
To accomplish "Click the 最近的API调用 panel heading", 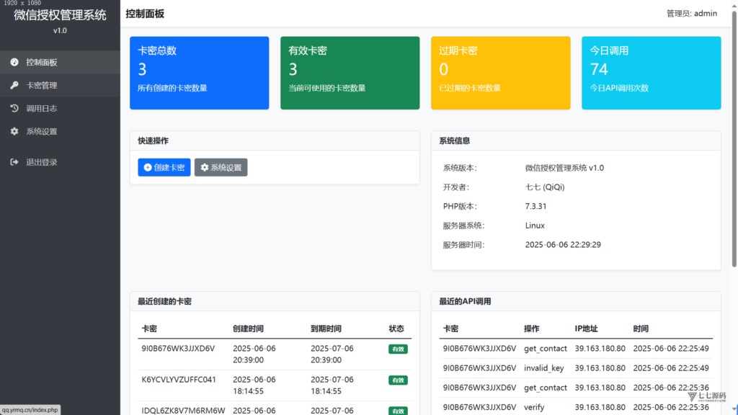I will point(465,302).
